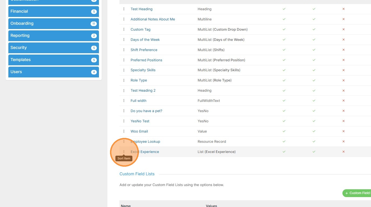Screen dimensions: 371x207
Task: Click the sort handle for Test Heading
Action: pos(124,9)
